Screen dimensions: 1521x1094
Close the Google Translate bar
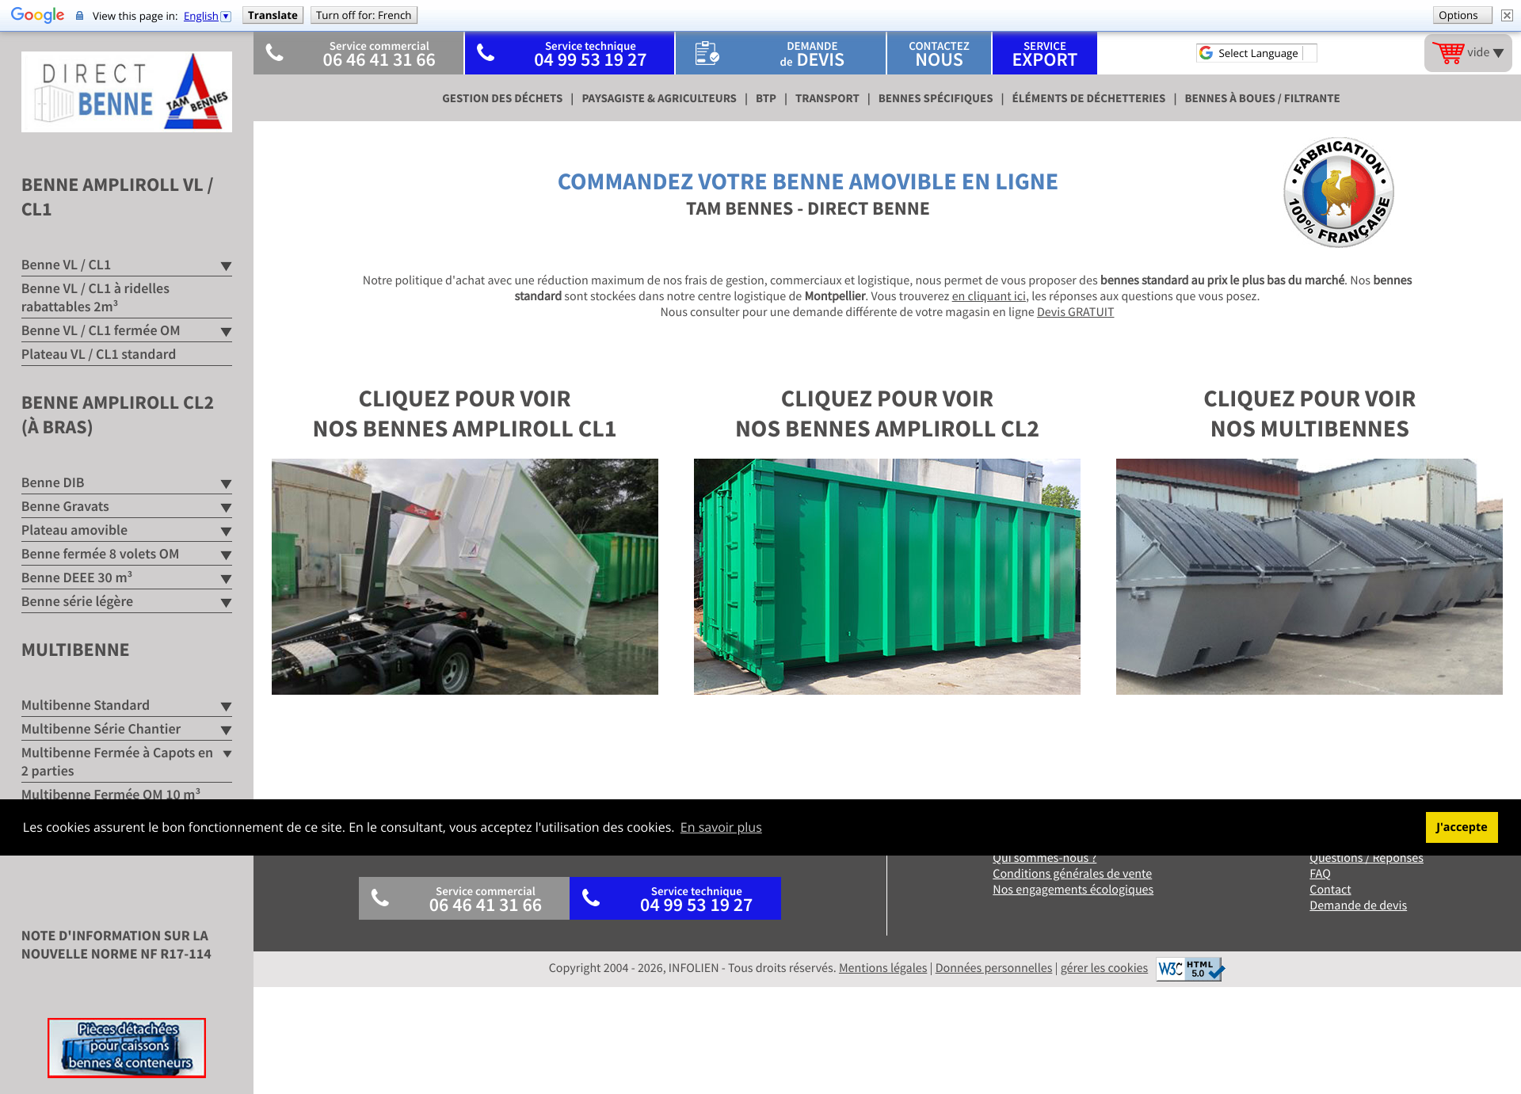(x=1507, y=15)
